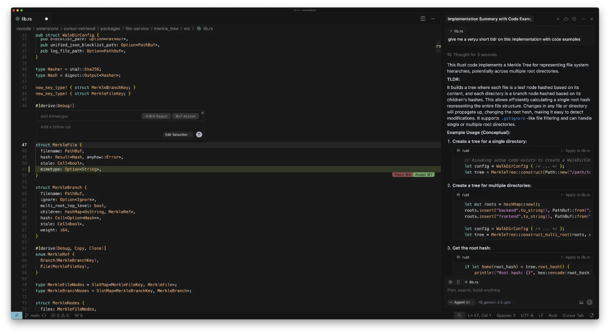Expand the Thought for 3 seconds section
The image size is (610, 334).
click(472, 55)
